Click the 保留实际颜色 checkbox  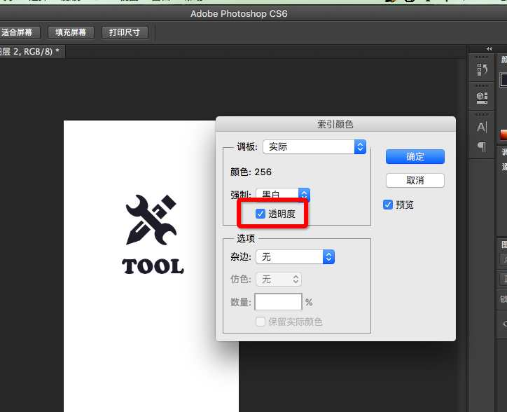point(261,322)
